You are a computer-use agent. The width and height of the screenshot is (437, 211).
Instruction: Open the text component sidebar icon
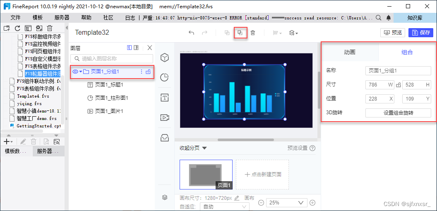[165, 98]
